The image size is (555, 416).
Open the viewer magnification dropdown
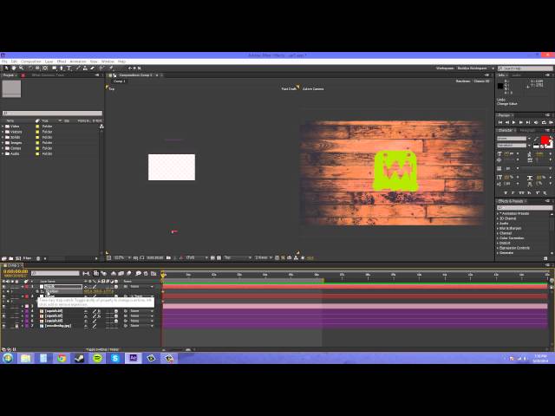click(x=122, y=258)
